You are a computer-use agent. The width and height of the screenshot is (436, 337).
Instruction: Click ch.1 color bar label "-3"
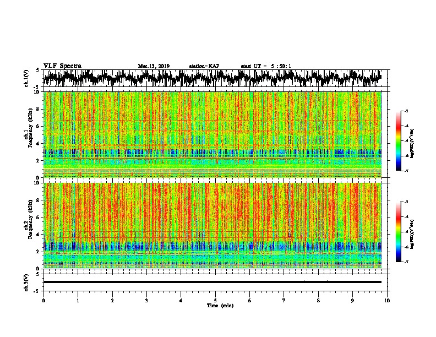406,111
